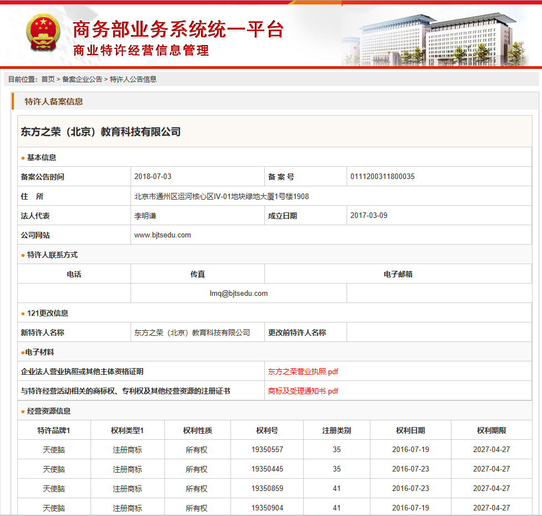Click the 特许人备案信息 panel heading
542x516 pixels.
pyautogui.click(x=54, y=101)
